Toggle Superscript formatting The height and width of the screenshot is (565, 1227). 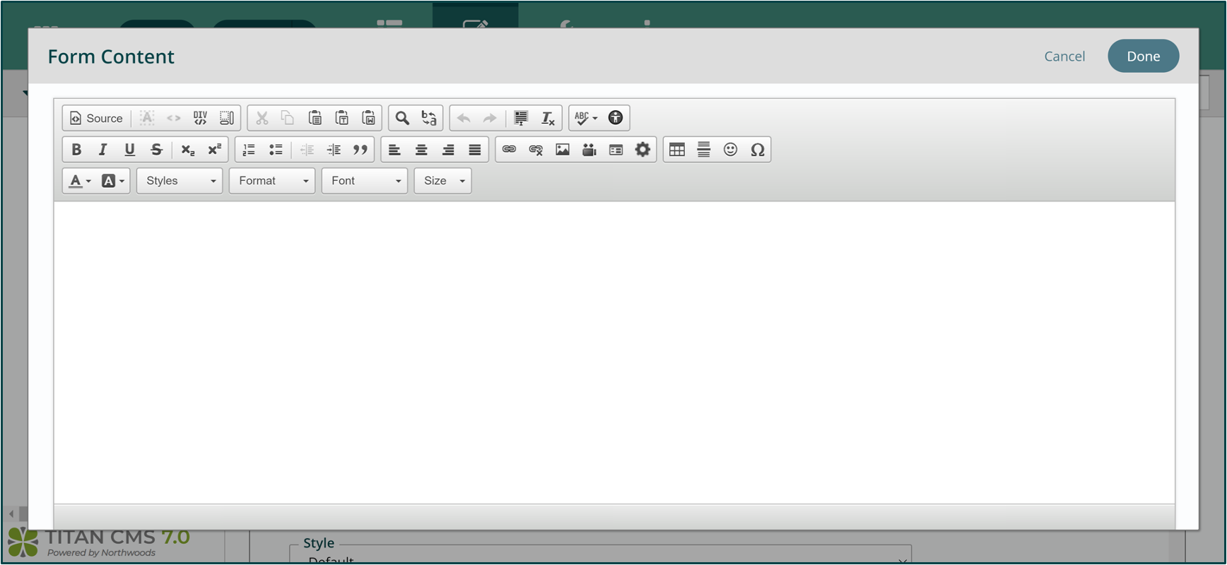coord(214,150)
